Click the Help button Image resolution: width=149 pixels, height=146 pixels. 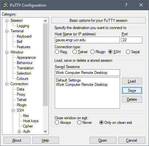(x=45, y=140)
